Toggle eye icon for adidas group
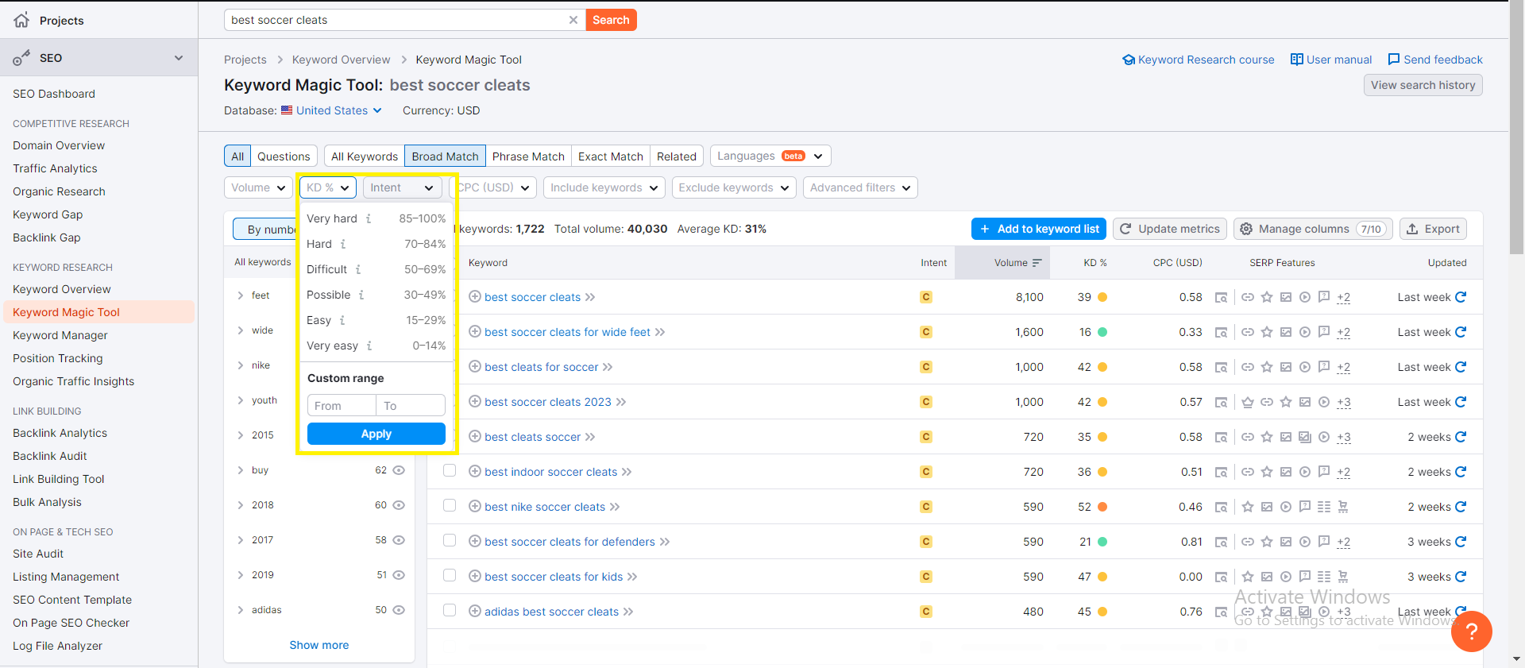 [x=399, y=610]
